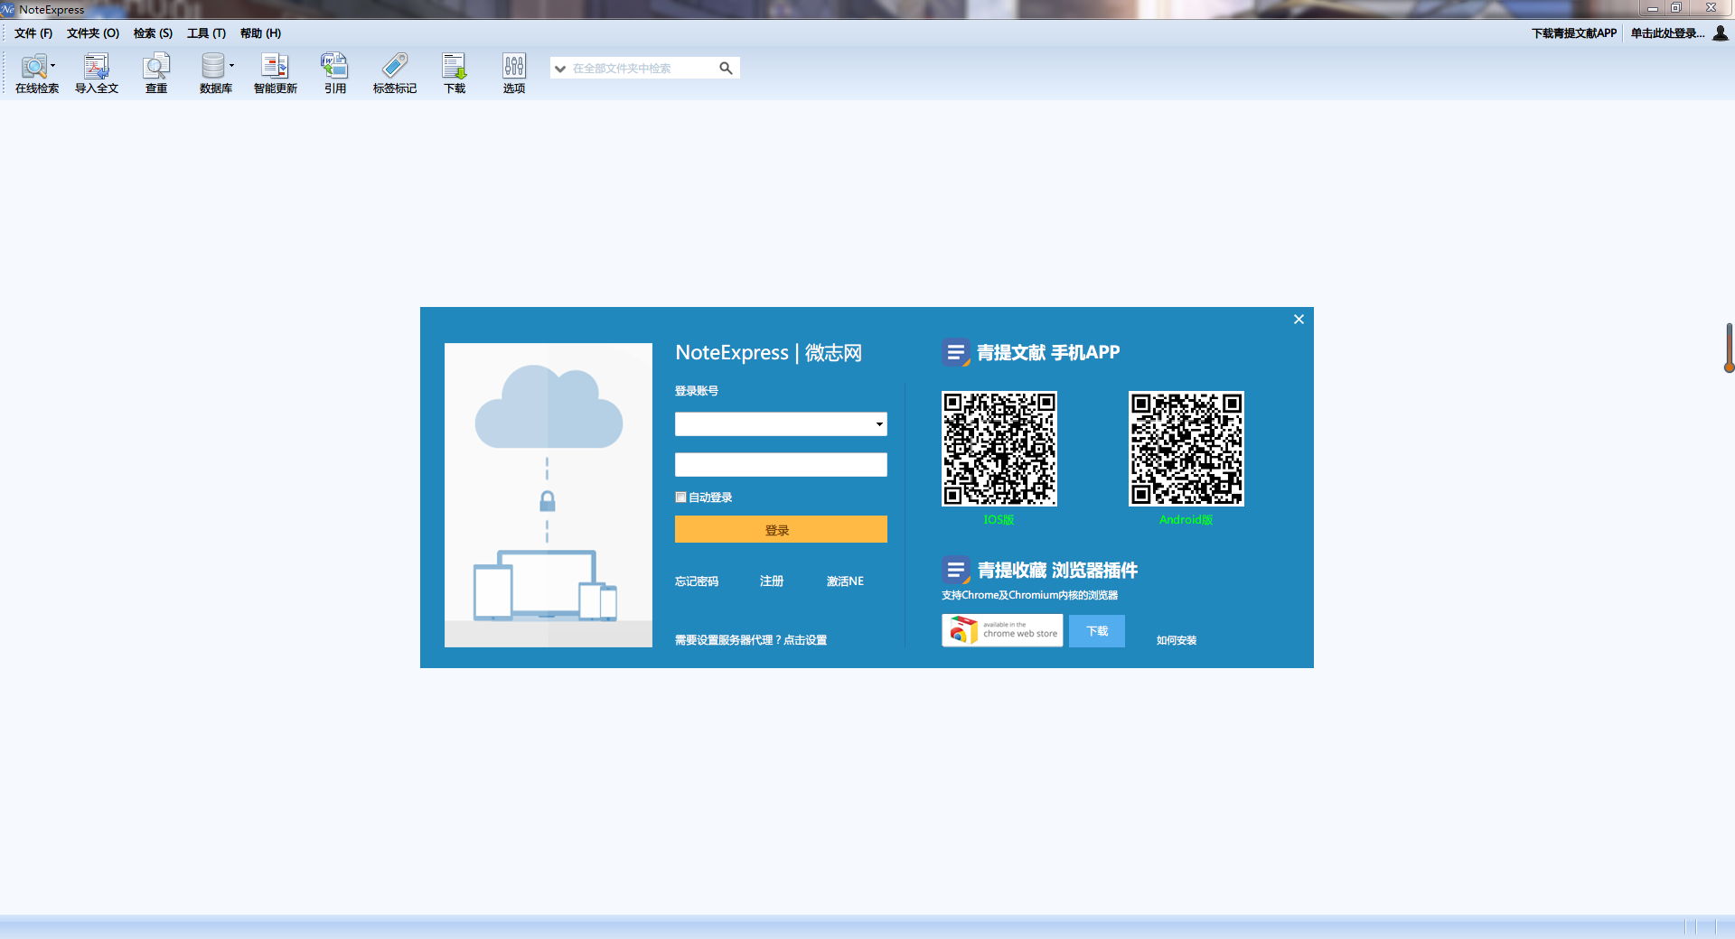1735x939 pixels.
Task: Click the Android版 QR code image
Action: click(1186, 449)
